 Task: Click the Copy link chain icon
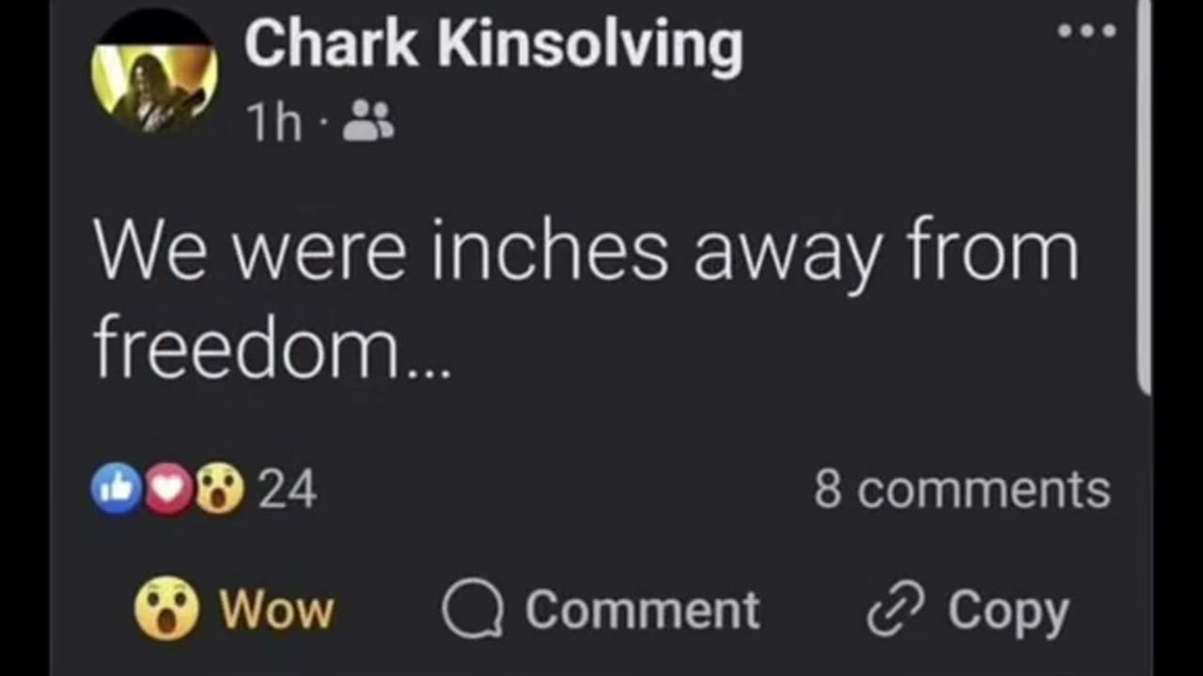(895, 610)
